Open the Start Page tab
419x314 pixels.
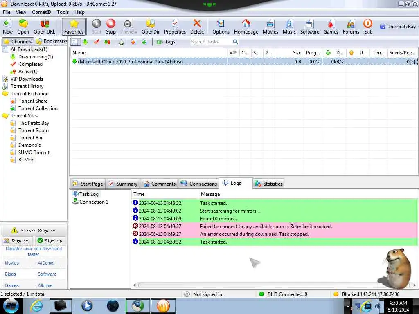pyautogui.click(x=88, y=184)
